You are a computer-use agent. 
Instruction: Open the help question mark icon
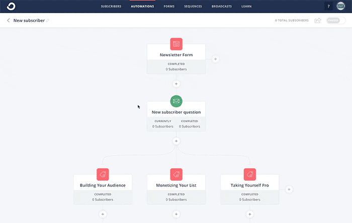click(328, 7)
